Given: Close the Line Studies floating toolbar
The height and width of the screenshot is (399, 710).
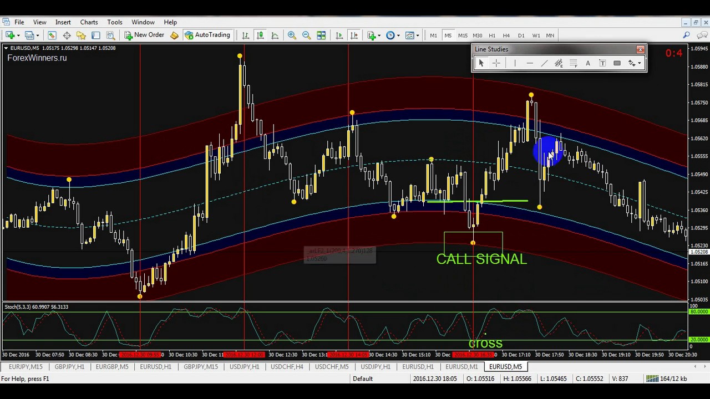Looking at the screenshot, I should coord(640,50).
